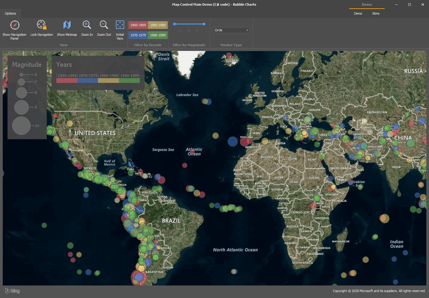Click the Show Navigation Panel compass icon

15,25
